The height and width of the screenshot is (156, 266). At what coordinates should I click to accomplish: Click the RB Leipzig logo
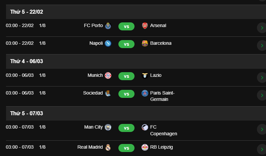[x=145, y=147]
